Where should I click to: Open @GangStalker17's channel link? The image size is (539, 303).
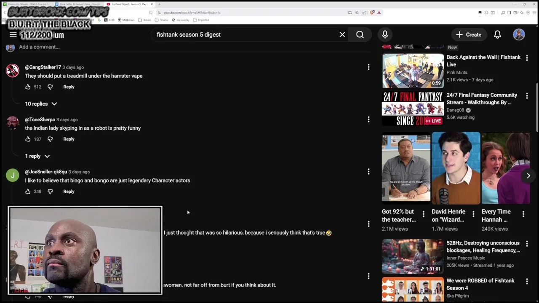pyautogui.click(x=43, y=67)
